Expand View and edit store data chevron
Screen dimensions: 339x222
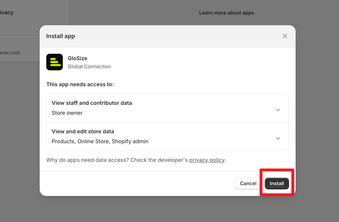click(278, 138)
